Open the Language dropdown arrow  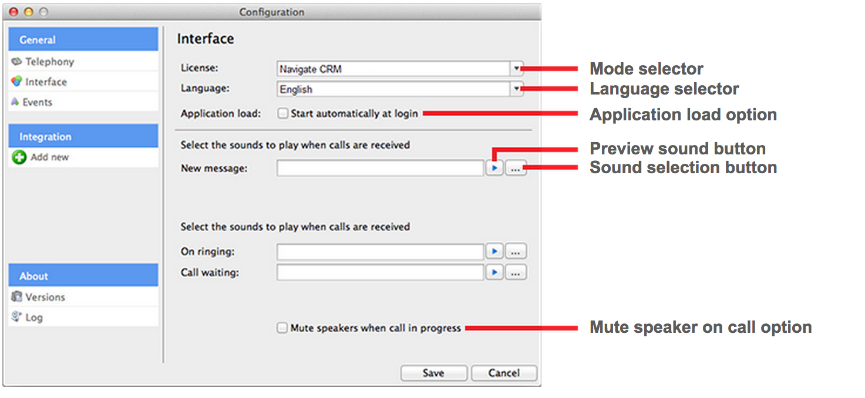516,89
